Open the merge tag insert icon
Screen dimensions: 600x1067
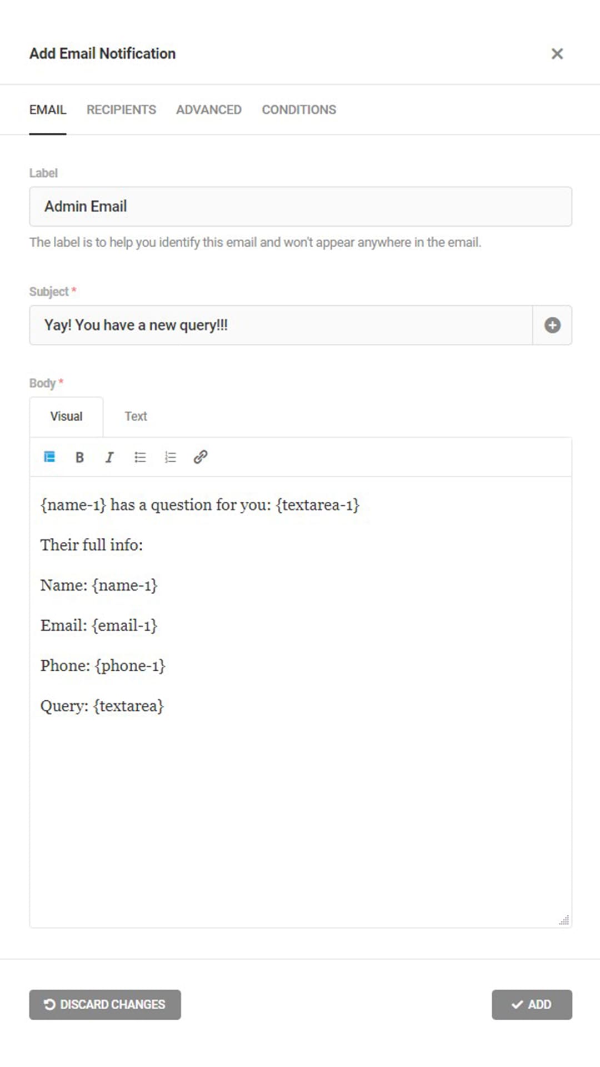point(49,457)
